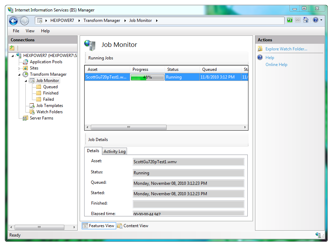Click the Online Help link

(x=276, y=65)
